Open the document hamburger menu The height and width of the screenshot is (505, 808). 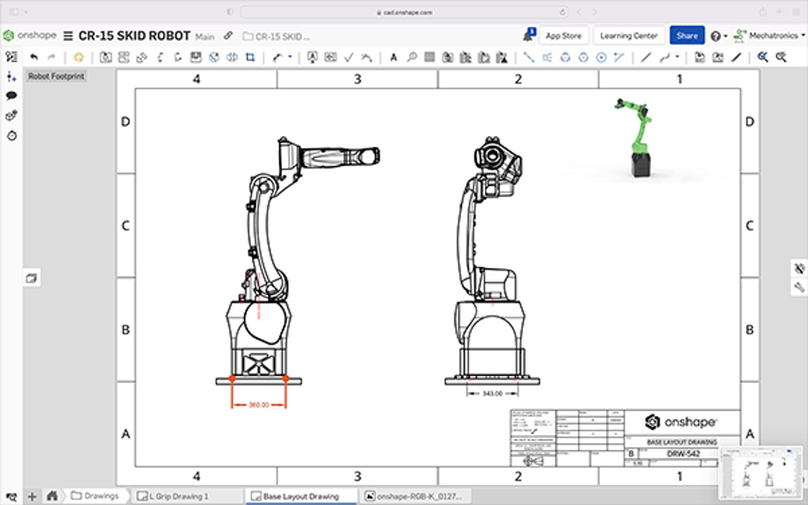[68, 36]
